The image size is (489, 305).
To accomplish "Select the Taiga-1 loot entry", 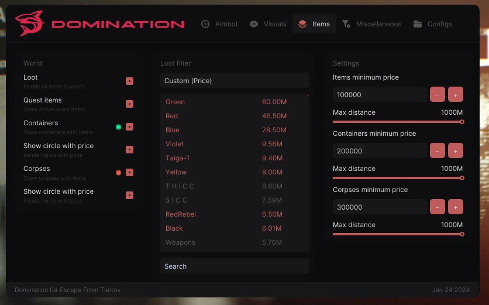I will pos(178,158).
